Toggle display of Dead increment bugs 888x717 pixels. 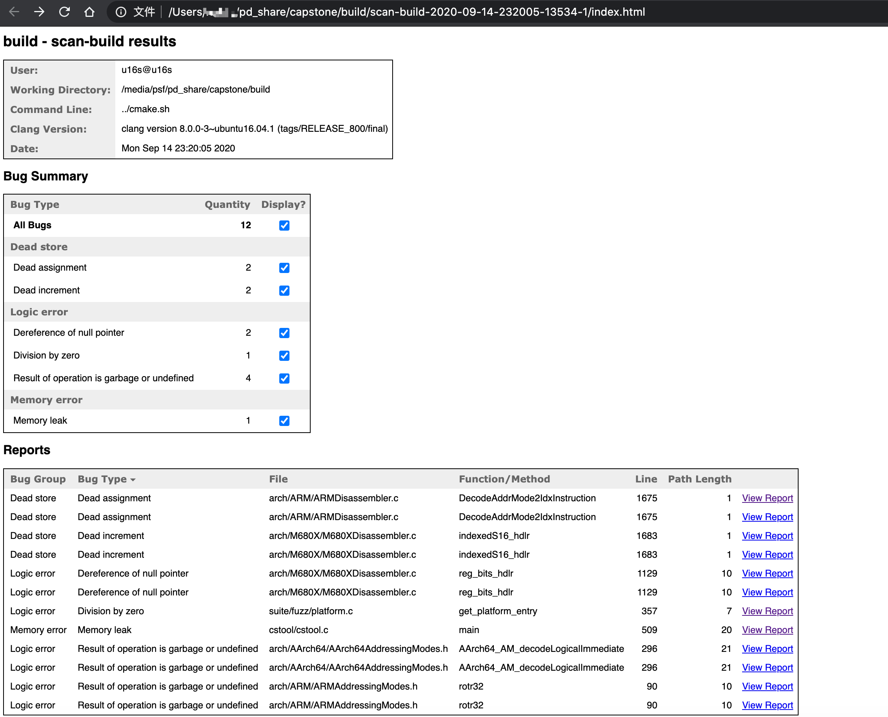pyautogui.click(x=284, y=290)
